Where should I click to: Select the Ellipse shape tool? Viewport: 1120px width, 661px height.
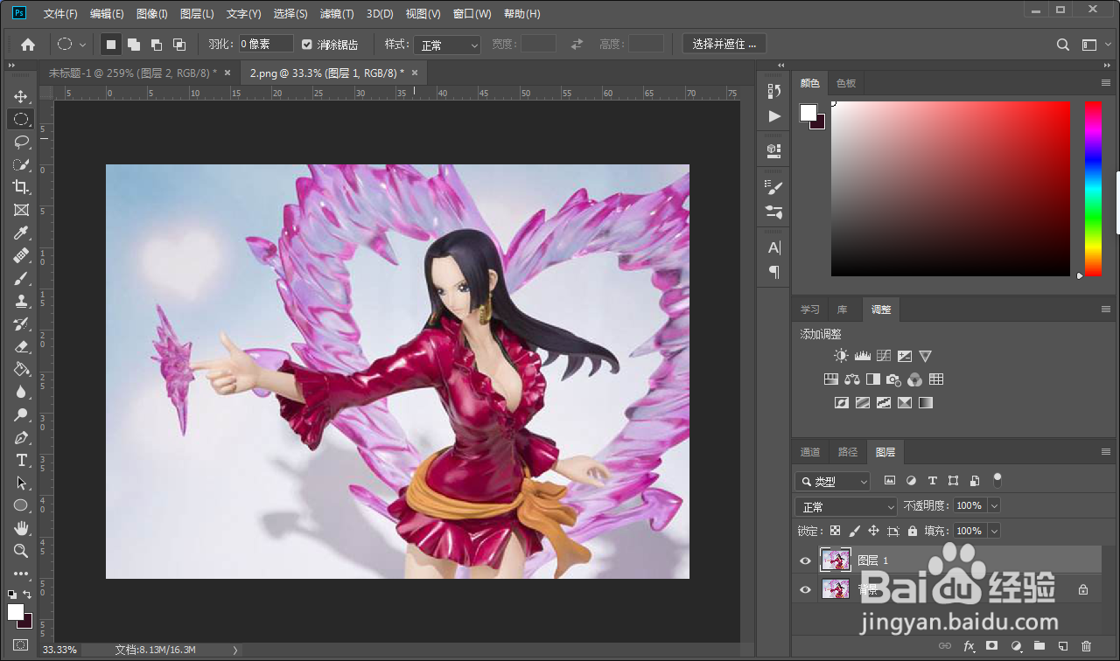coord(21,505)
